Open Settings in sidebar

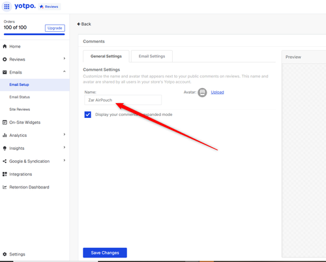tap(17, 254)
